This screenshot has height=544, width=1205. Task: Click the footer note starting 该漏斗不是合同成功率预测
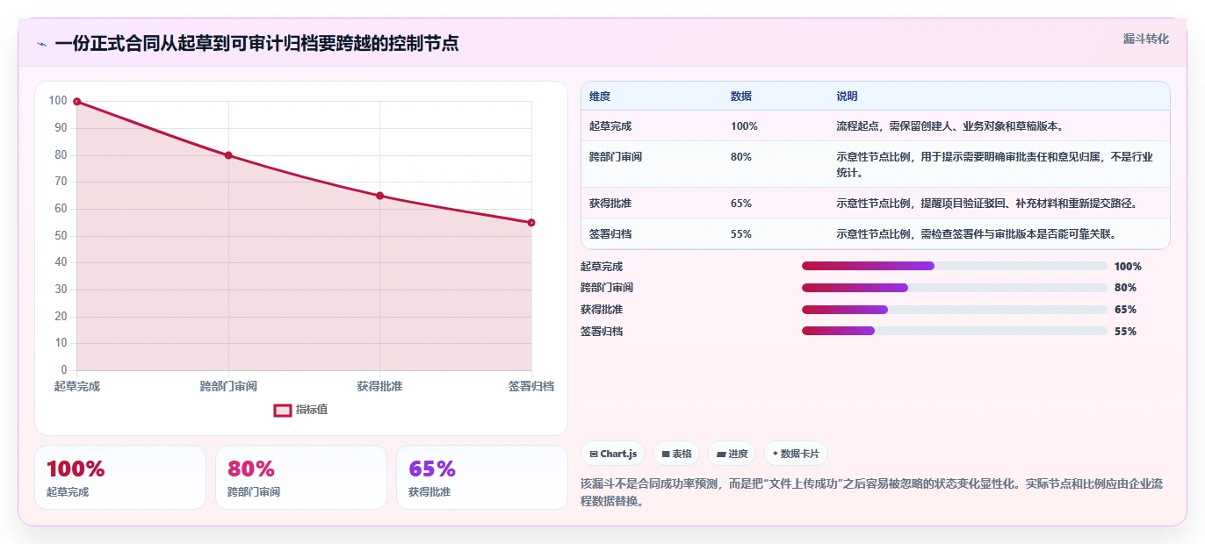click(x=872, y=492)
